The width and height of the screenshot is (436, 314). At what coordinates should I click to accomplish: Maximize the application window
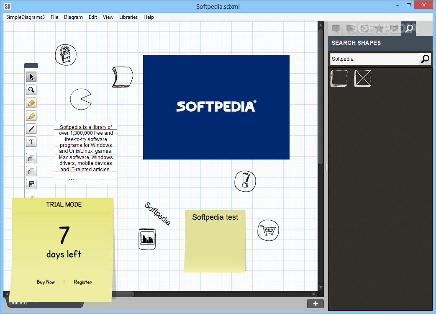tap(409, 5)
